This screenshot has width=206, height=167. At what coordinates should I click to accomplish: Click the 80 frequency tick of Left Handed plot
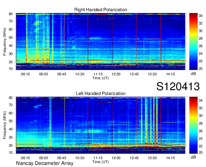coord(11,98)
